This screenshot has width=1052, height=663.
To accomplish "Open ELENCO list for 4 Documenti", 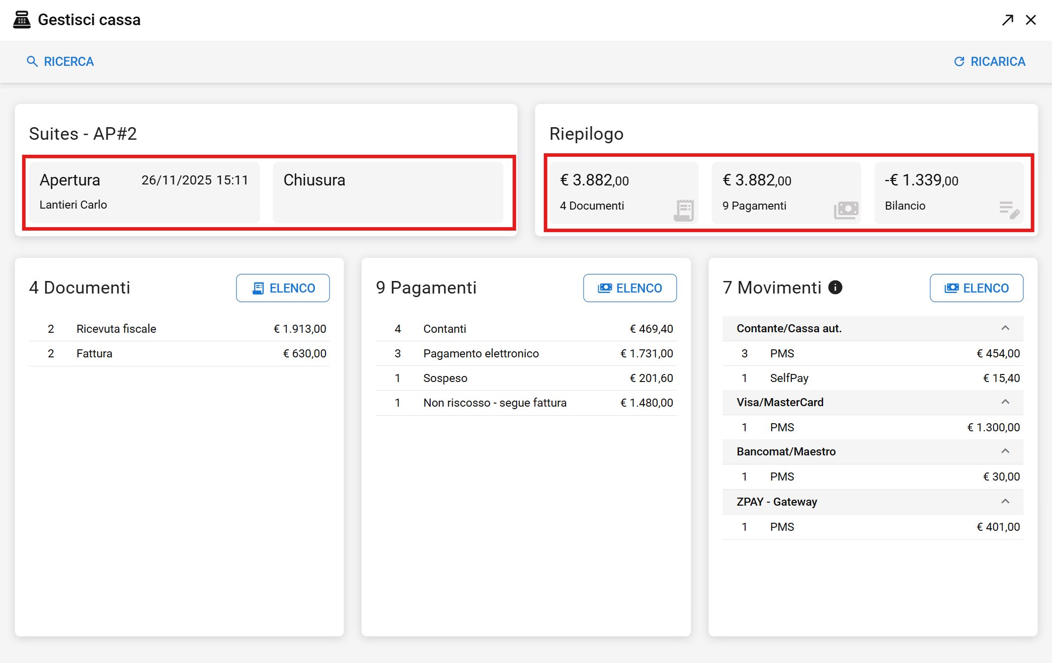I will click(x=283, y=288).
